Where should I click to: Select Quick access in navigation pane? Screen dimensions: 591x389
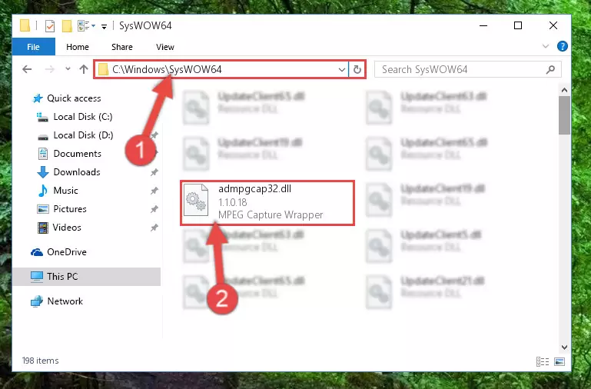(x=74, y=98)
